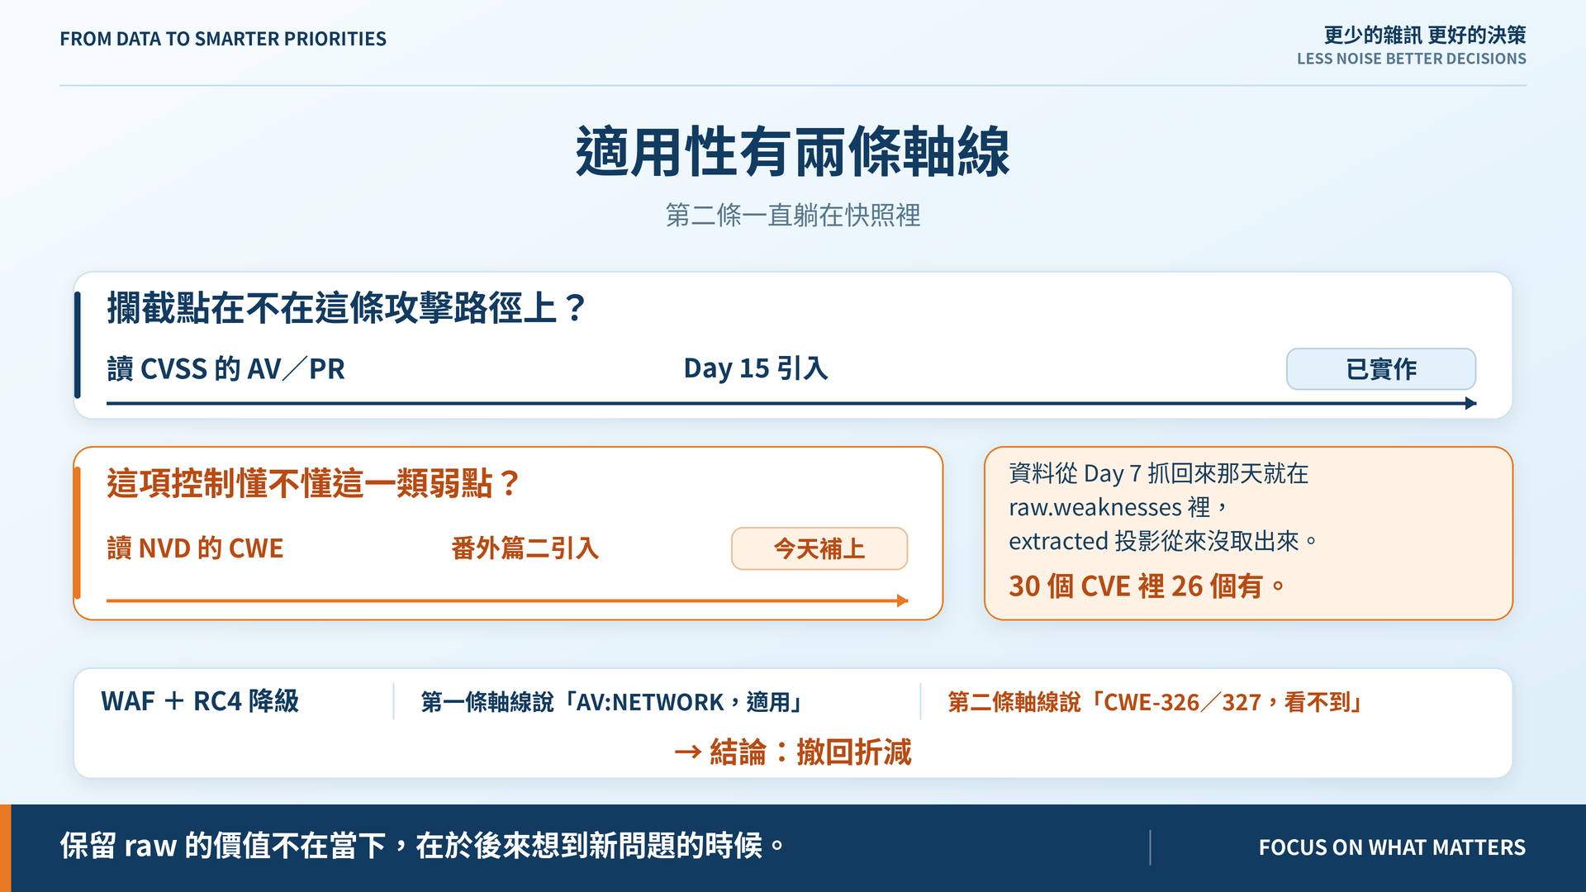This screenshot has width=1586, height=892.
Task: Click the footer sentence 保留 raw 的價值不在當下
Action: pyautogui.click(x=422, y=846)
